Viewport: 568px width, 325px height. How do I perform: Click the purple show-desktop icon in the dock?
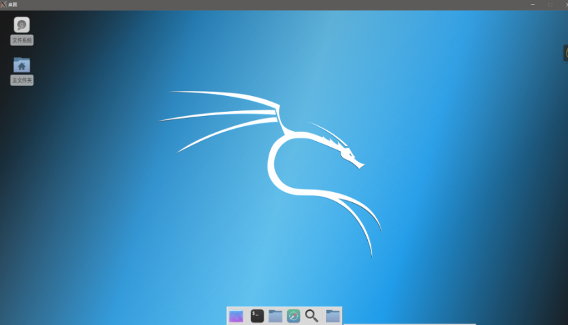[236, 316]
